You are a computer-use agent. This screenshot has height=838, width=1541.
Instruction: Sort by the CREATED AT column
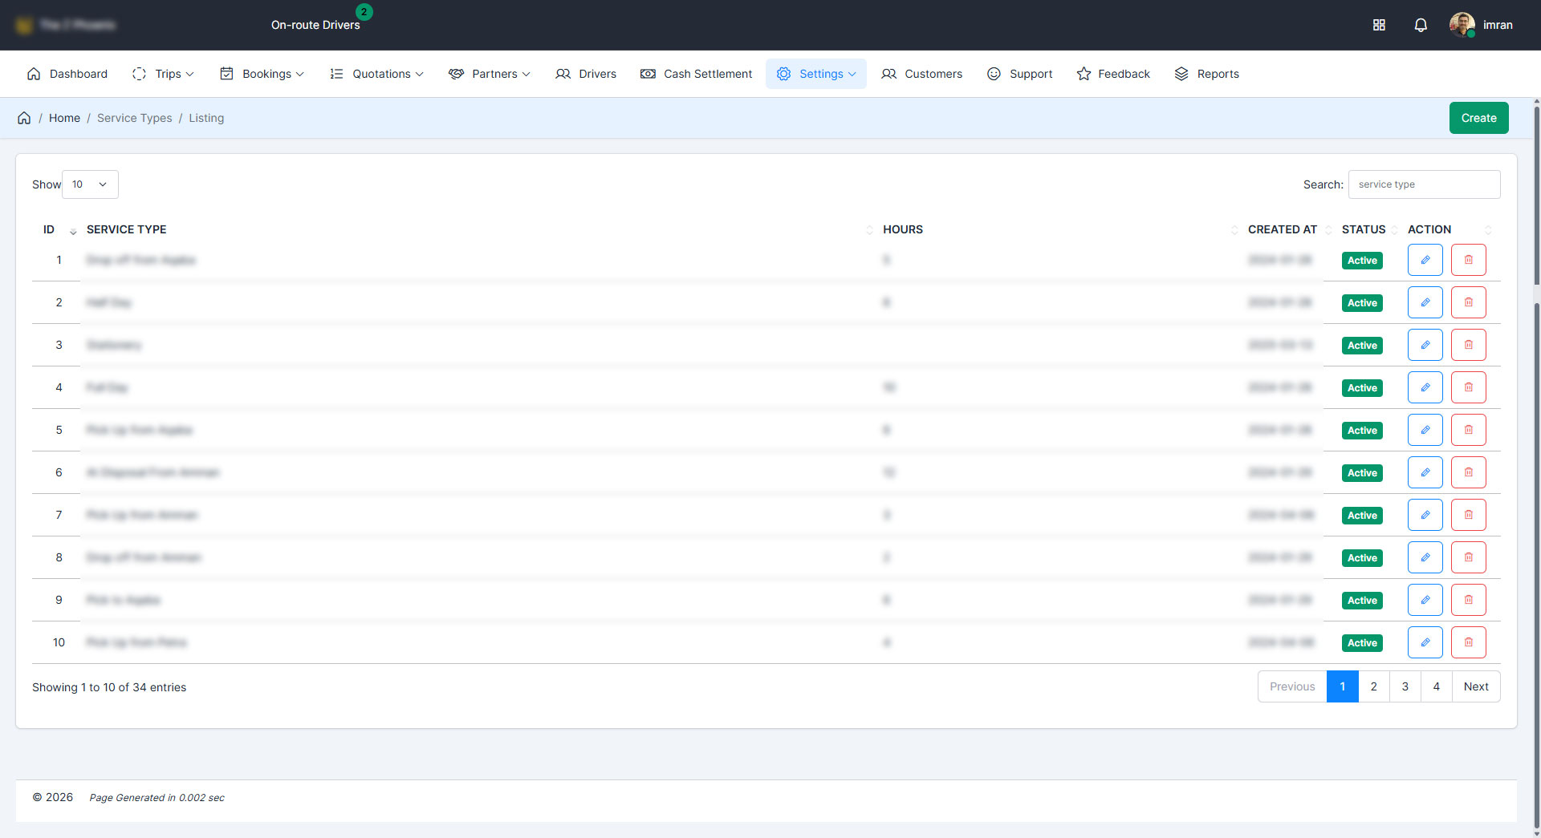pyautogui.click(x=1282, y=229)
